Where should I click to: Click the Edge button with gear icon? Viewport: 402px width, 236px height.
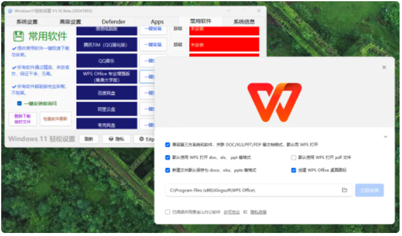[x=145, y=139]
